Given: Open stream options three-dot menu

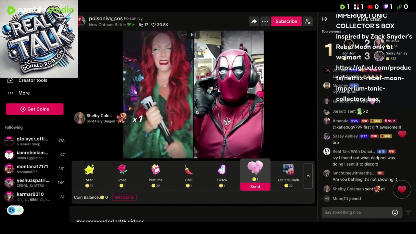Looking at the screenshot, I should point(265,21).
